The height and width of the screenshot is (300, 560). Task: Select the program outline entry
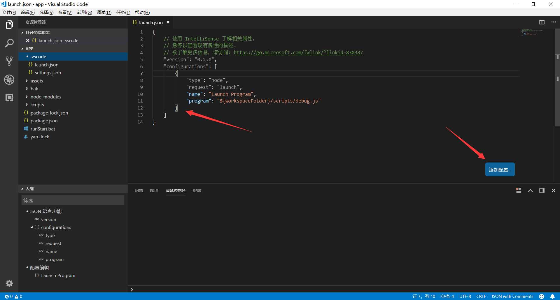pyautogui.click(x=73, y=259)
